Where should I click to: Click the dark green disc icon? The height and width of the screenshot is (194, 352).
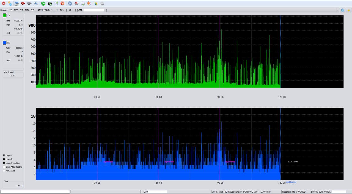pos(50,3)
